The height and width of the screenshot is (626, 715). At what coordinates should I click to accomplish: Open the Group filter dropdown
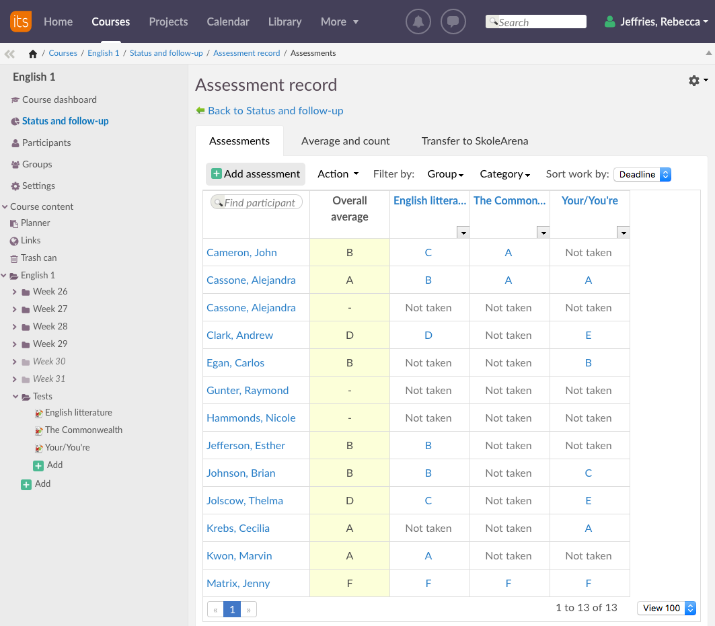pyautogui.click(x=445, y=174)
